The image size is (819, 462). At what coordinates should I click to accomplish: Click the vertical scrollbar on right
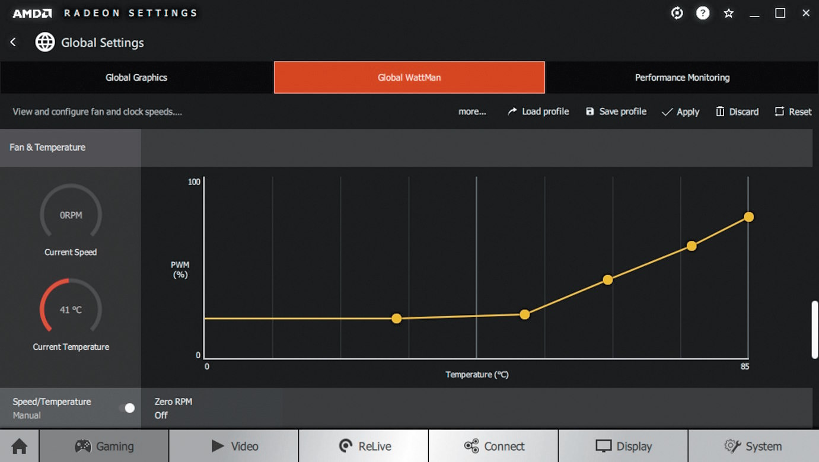(815, 329)
